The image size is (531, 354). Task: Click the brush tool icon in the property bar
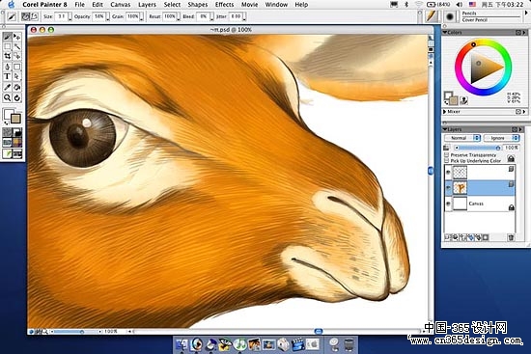(x=12, y=16)
